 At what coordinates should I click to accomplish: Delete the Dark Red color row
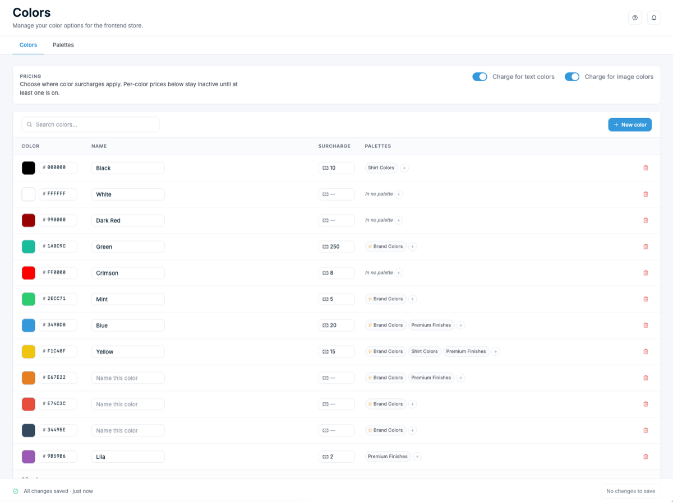coord(646,220)
